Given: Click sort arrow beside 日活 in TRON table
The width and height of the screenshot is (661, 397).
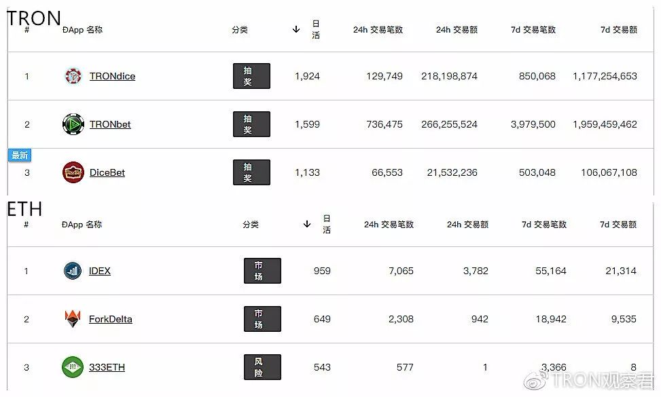Looking at the screenshot, I should point(296,29).
